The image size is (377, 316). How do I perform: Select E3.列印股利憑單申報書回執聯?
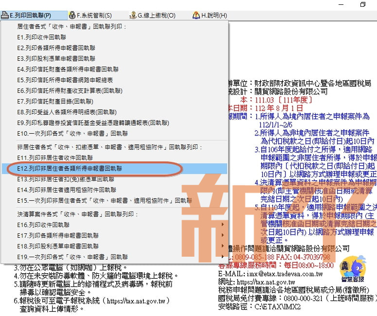pyautogui.click(x=56, y=58)
